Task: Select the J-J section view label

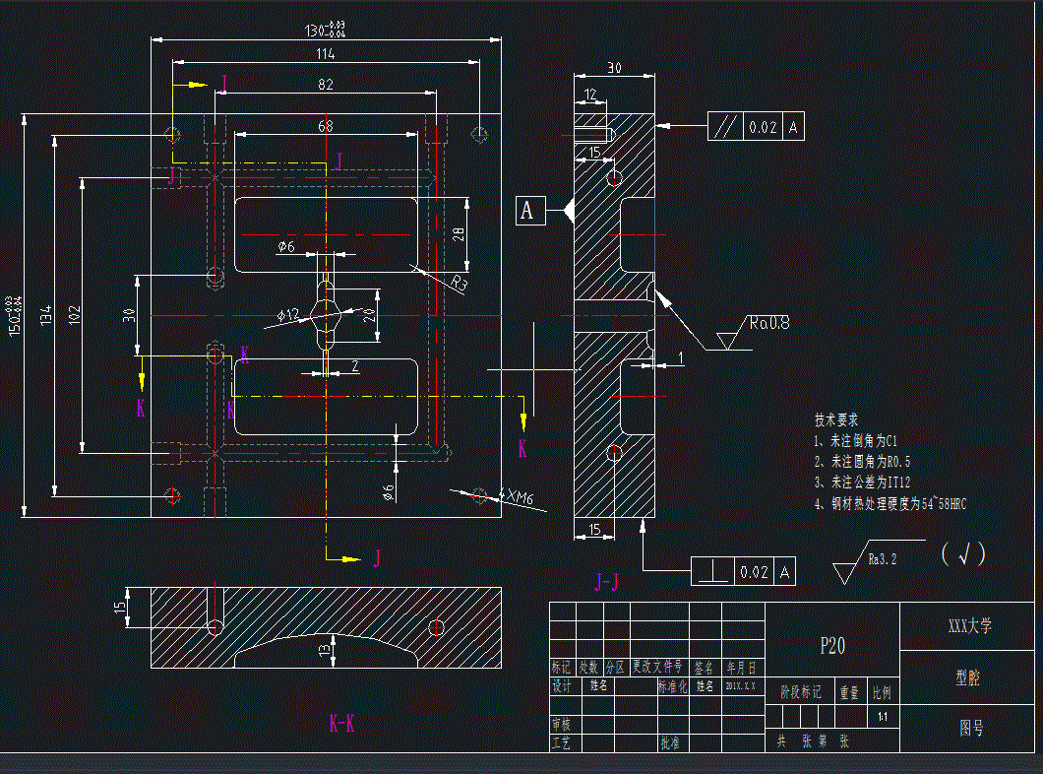Action: pyautogui.click(x=606, y=583)
